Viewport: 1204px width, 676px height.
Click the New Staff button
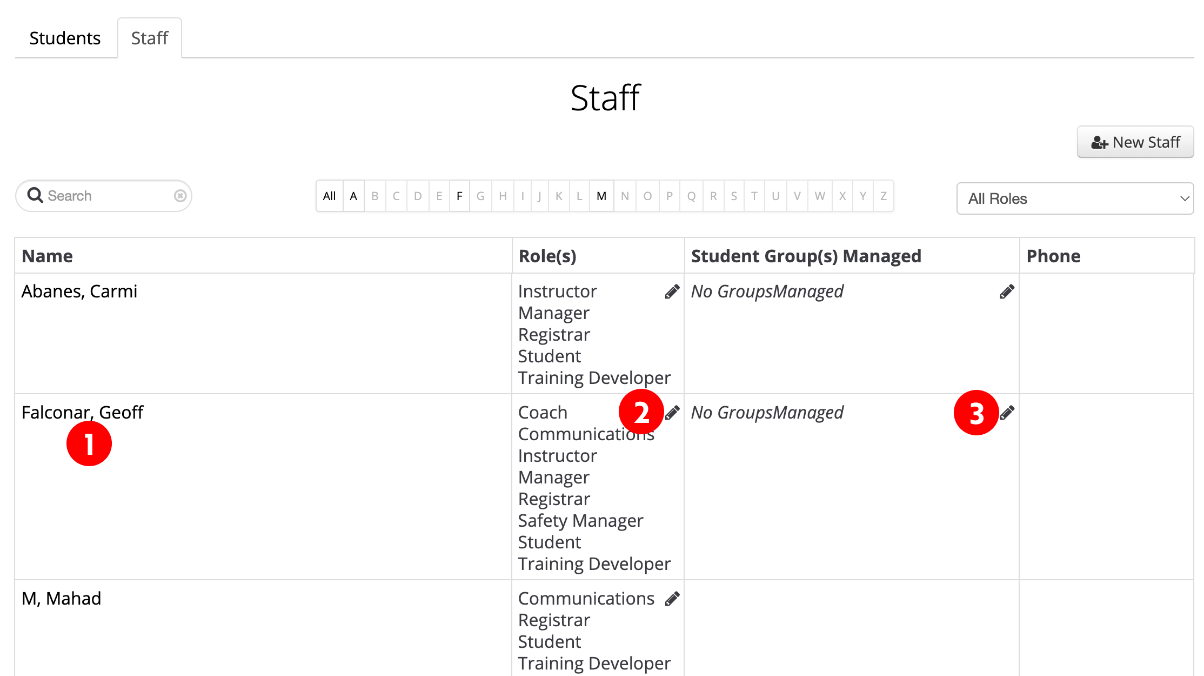pyautogui.click(x=1135, y=142)
